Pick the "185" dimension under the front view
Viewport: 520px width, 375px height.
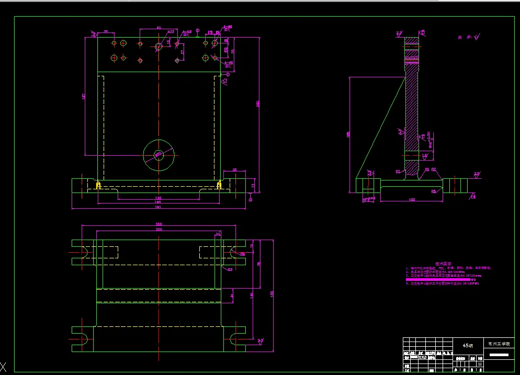click(158, 202)
